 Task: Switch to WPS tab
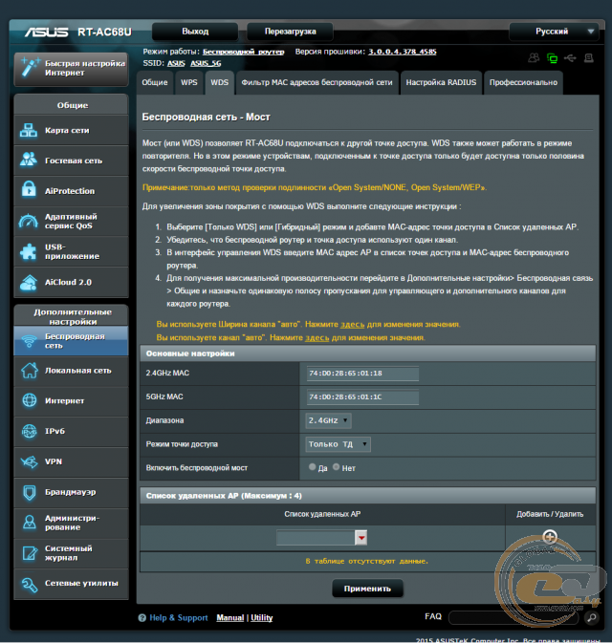click(x=188, y=82)
